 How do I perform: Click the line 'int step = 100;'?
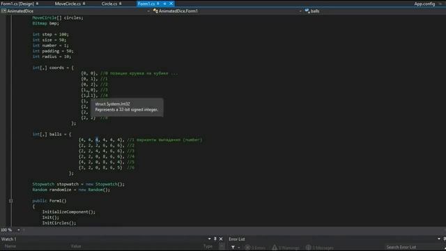coord(51,34)
